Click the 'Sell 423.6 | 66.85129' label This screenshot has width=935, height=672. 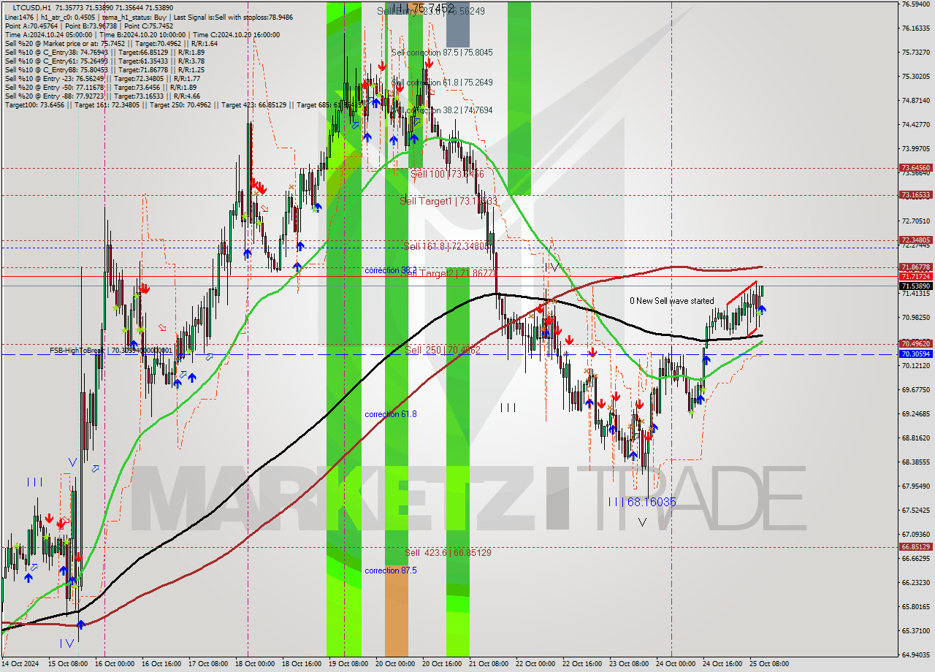coord(448,552)
